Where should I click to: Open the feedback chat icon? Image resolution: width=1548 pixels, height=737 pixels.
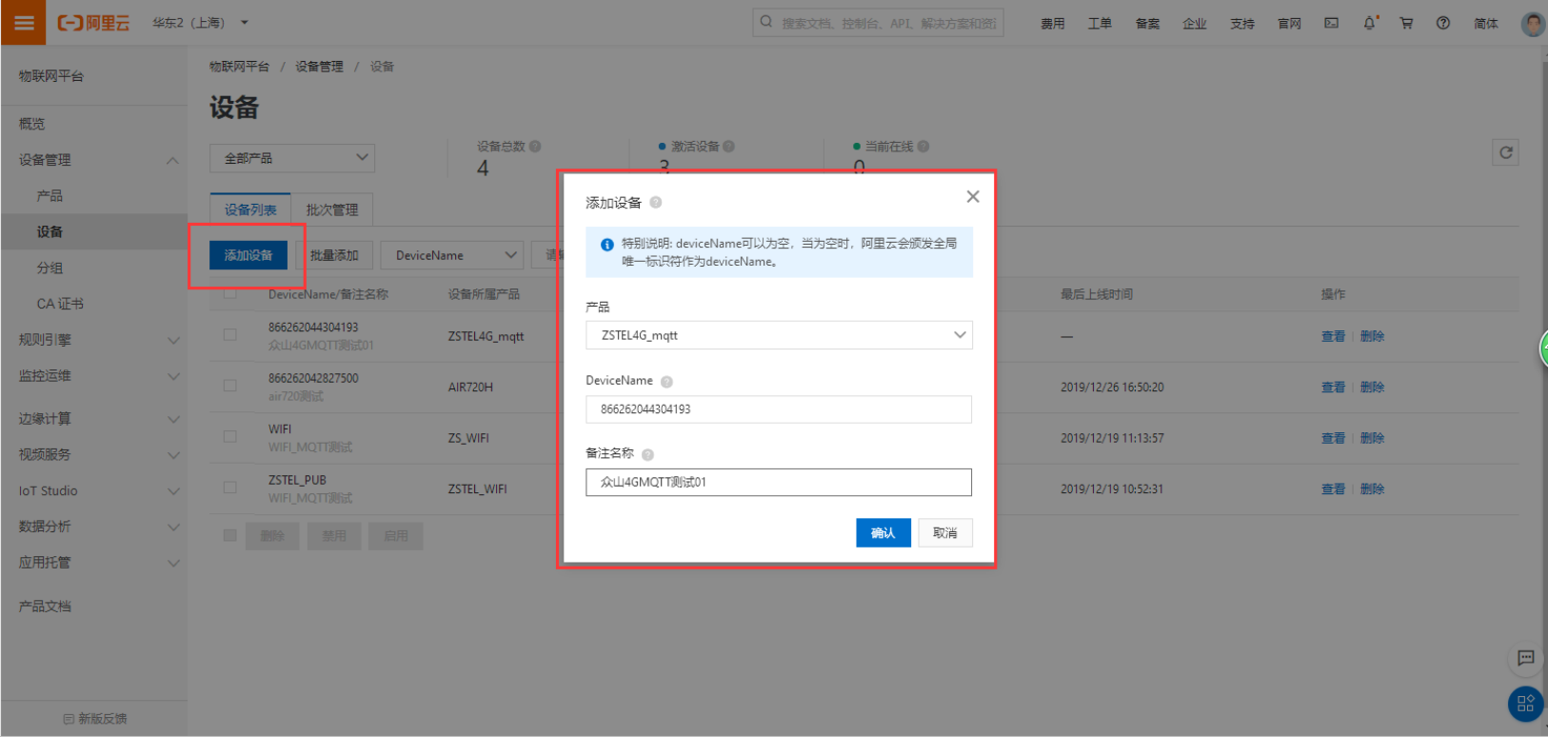(1525, 658)
